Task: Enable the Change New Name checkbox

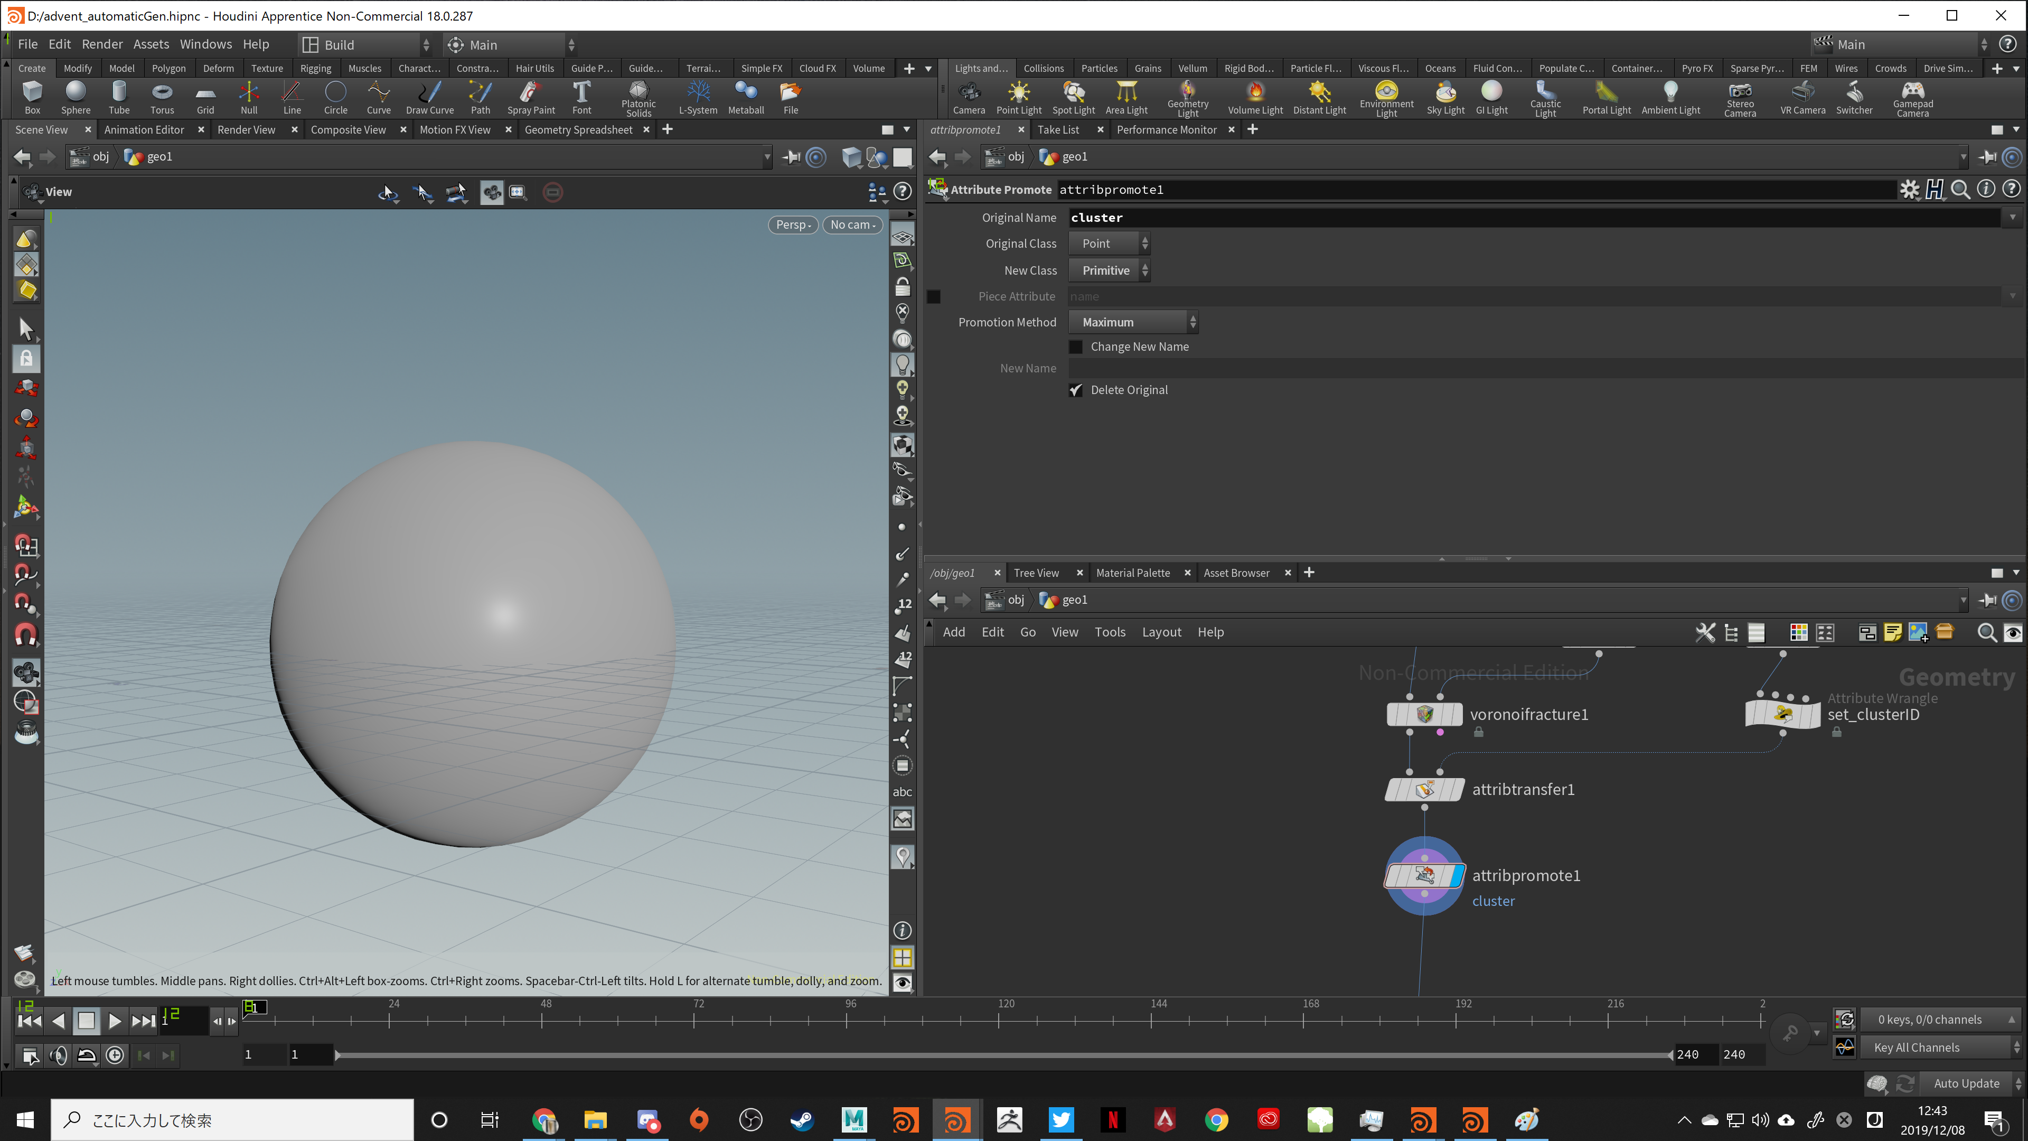Action: point(1076,347)
